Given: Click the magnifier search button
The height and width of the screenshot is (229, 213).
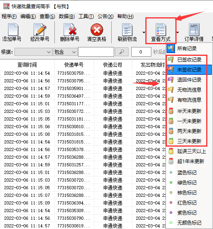Looking at the screenshot, I should coord(122,52).
